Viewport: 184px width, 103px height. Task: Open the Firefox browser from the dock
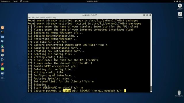(2, 28)
